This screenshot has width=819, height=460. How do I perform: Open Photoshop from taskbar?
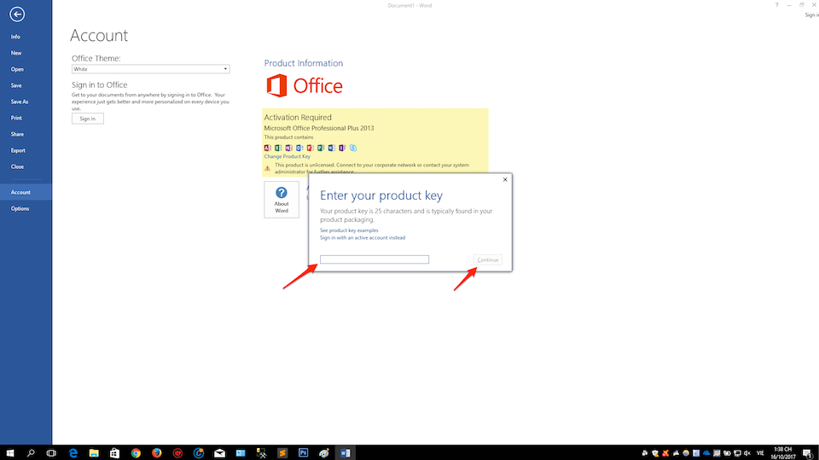(303, 452)
